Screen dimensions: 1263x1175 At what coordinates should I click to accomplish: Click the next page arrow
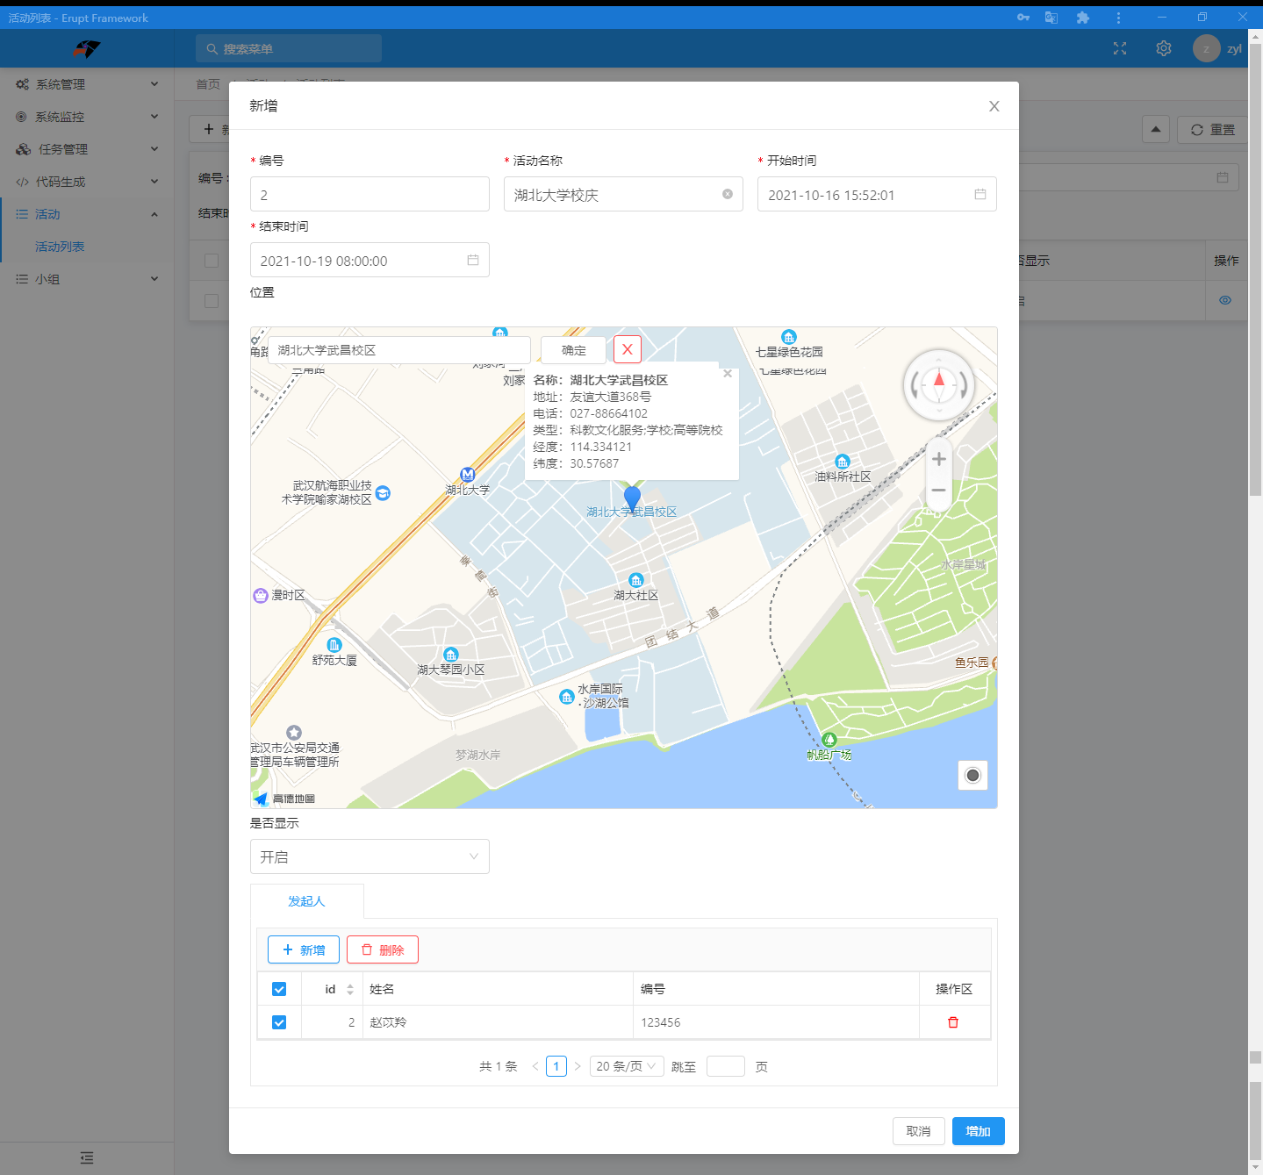coord(578,1066)
